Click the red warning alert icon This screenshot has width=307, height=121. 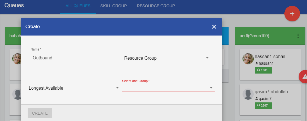pyautogui.click(x=304, y=77)
